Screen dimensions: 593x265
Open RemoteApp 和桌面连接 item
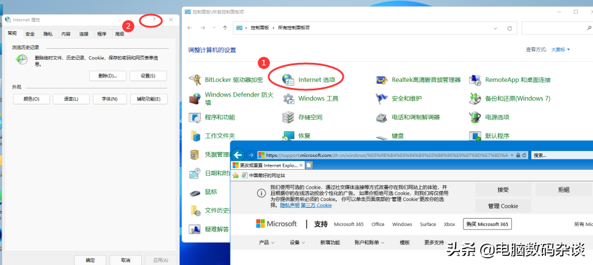click(x=510, y=80)
